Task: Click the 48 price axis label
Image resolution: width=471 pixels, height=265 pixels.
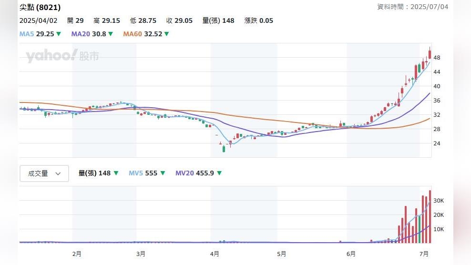Action: pos(437,58)
